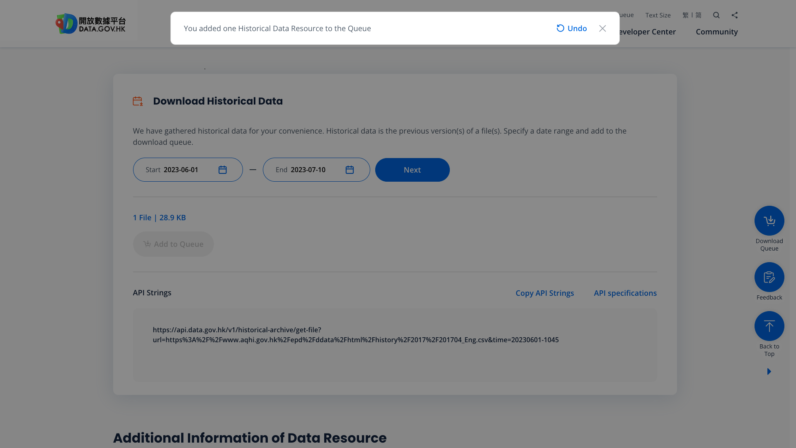Open the Text Size options

658,15
